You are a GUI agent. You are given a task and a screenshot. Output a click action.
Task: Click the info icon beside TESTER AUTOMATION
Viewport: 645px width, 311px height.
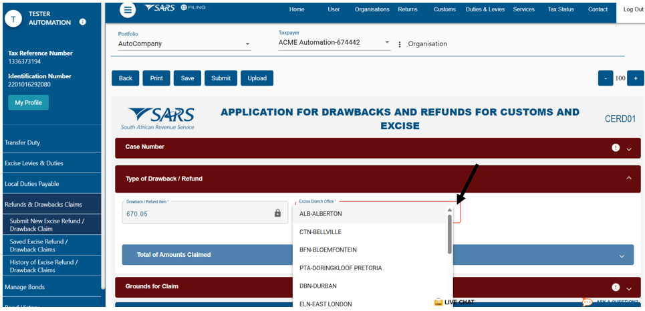coord(82,22)
